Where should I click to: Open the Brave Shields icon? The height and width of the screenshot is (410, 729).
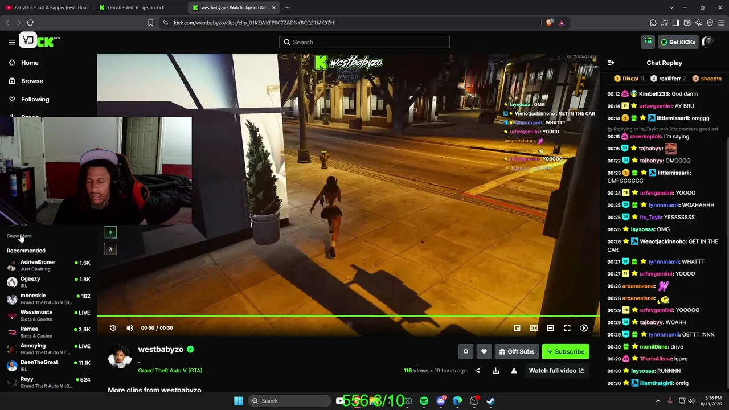coord(549,23)
